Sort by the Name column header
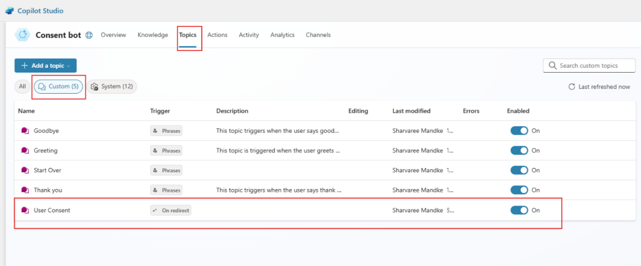Screen dimensions: 641x266 pyautogui.click(x=27, y=111)
